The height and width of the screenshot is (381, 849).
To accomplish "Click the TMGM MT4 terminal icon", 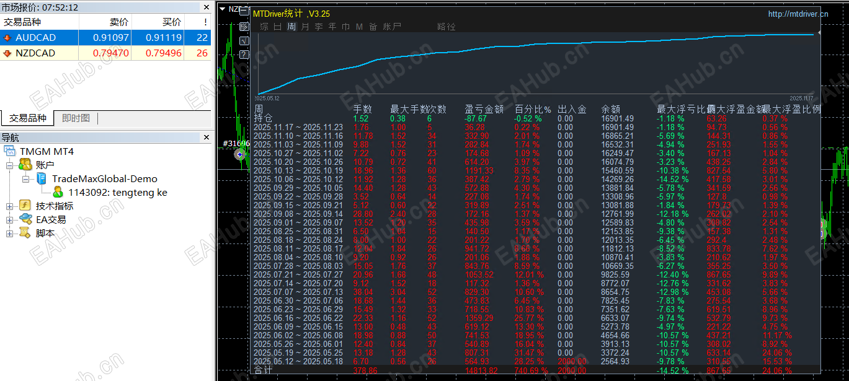I will (10, 151).
